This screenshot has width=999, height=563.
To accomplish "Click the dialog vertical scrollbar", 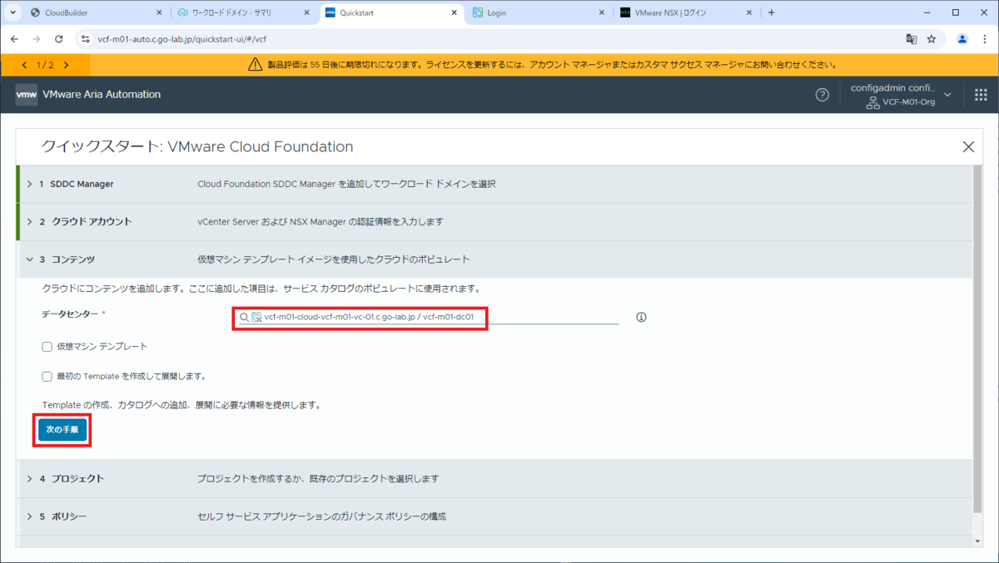I will (x=977, y=338).
